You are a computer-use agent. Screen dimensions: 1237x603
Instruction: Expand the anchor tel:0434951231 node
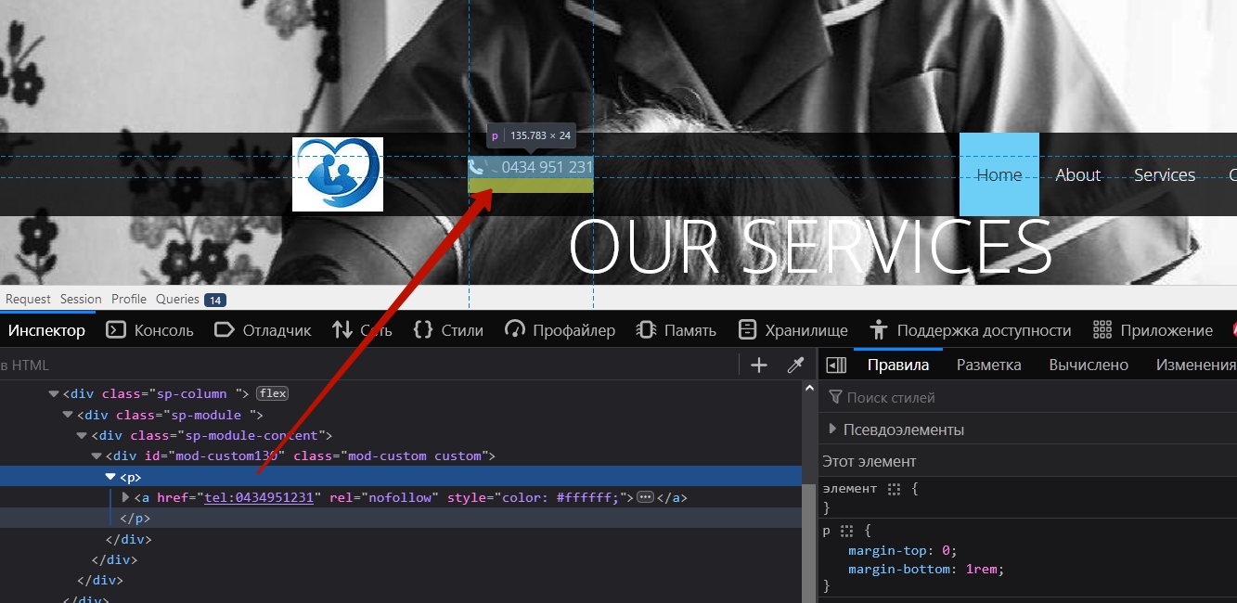pos(126,497)
